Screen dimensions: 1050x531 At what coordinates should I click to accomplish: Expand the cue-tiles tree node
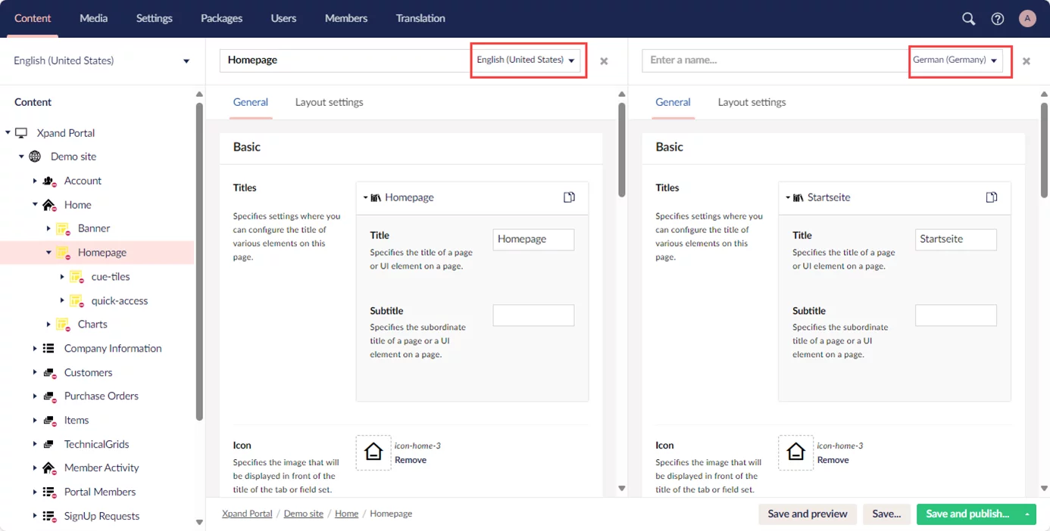click(62, 277)
